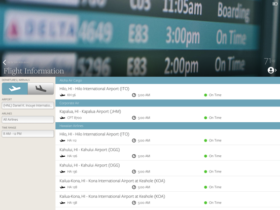This screenshot has height=210, width=280.
Task: Click the plane icon beside HA 128
Action: pos(62,187)
